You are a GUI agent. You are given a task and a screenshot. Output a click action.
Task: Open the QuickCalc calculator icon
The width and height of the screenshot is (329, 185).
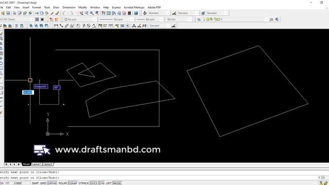129,13
